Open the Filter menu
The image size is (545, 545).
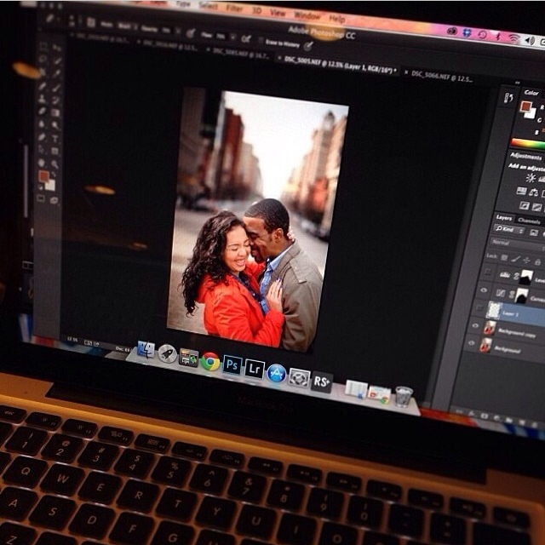(x=234, y=9)
